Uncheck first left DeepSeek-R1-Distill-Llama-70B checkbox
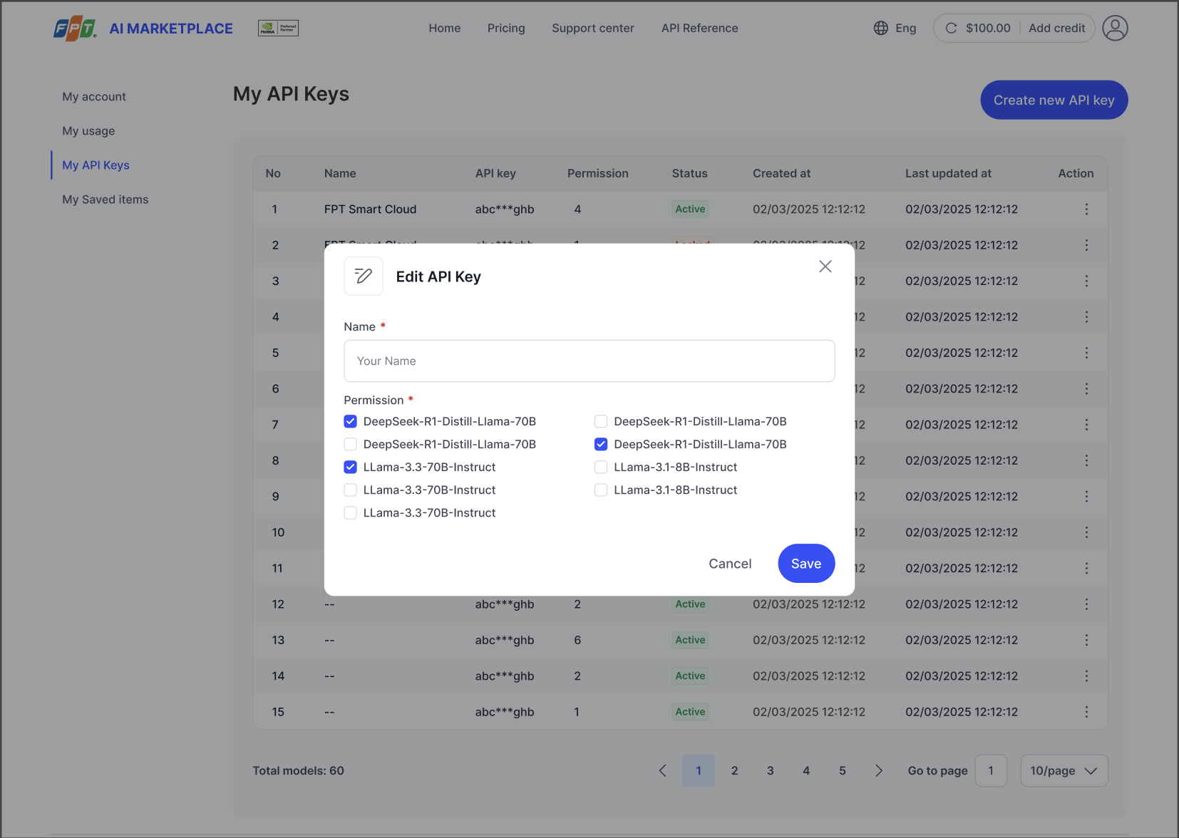The height and width of the screenshot is (838, 1179). (x=350, y=422)
